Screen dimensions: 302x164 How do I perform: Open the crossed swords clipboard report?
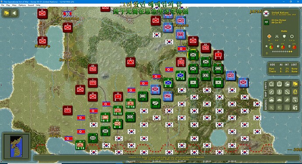271,92
